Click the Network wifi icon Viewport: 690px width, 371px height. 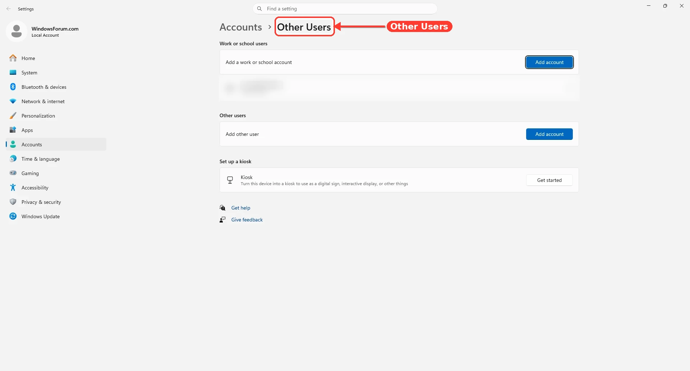pyautogui.click(x=13, y=101)
